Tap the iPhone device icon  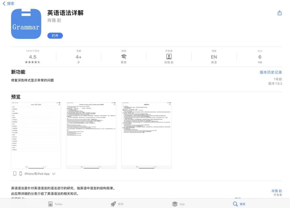tap(21, 174)
